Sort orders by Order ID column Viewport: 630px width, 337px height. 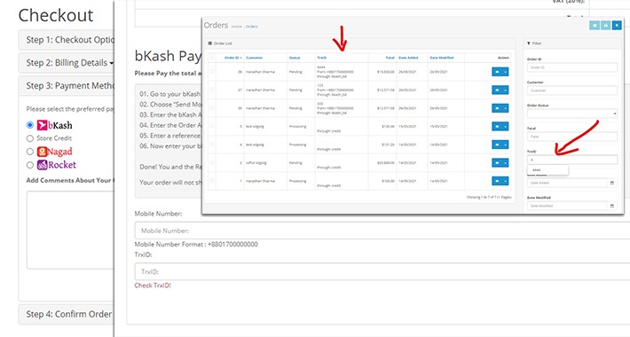pyautogui.click(x=233, y=58)
